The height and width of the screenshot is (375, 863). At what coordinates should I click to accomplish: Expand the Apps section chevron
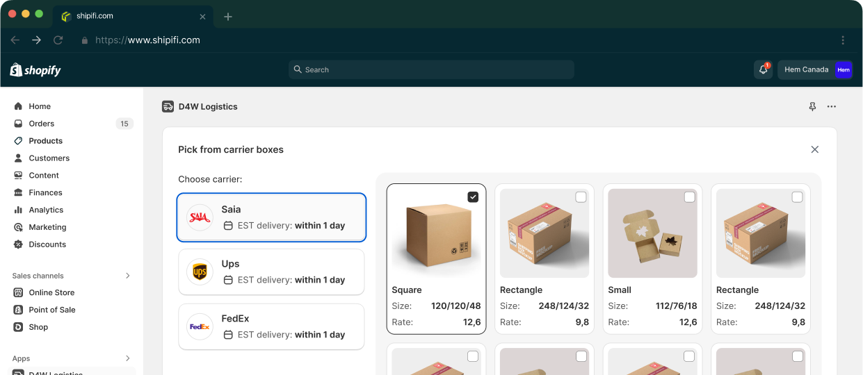click(127, 358)
